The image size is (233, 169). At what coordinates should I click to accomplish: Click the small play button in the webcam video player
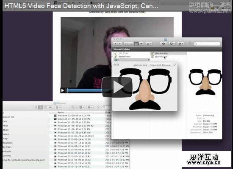click(x=63, y=90)
